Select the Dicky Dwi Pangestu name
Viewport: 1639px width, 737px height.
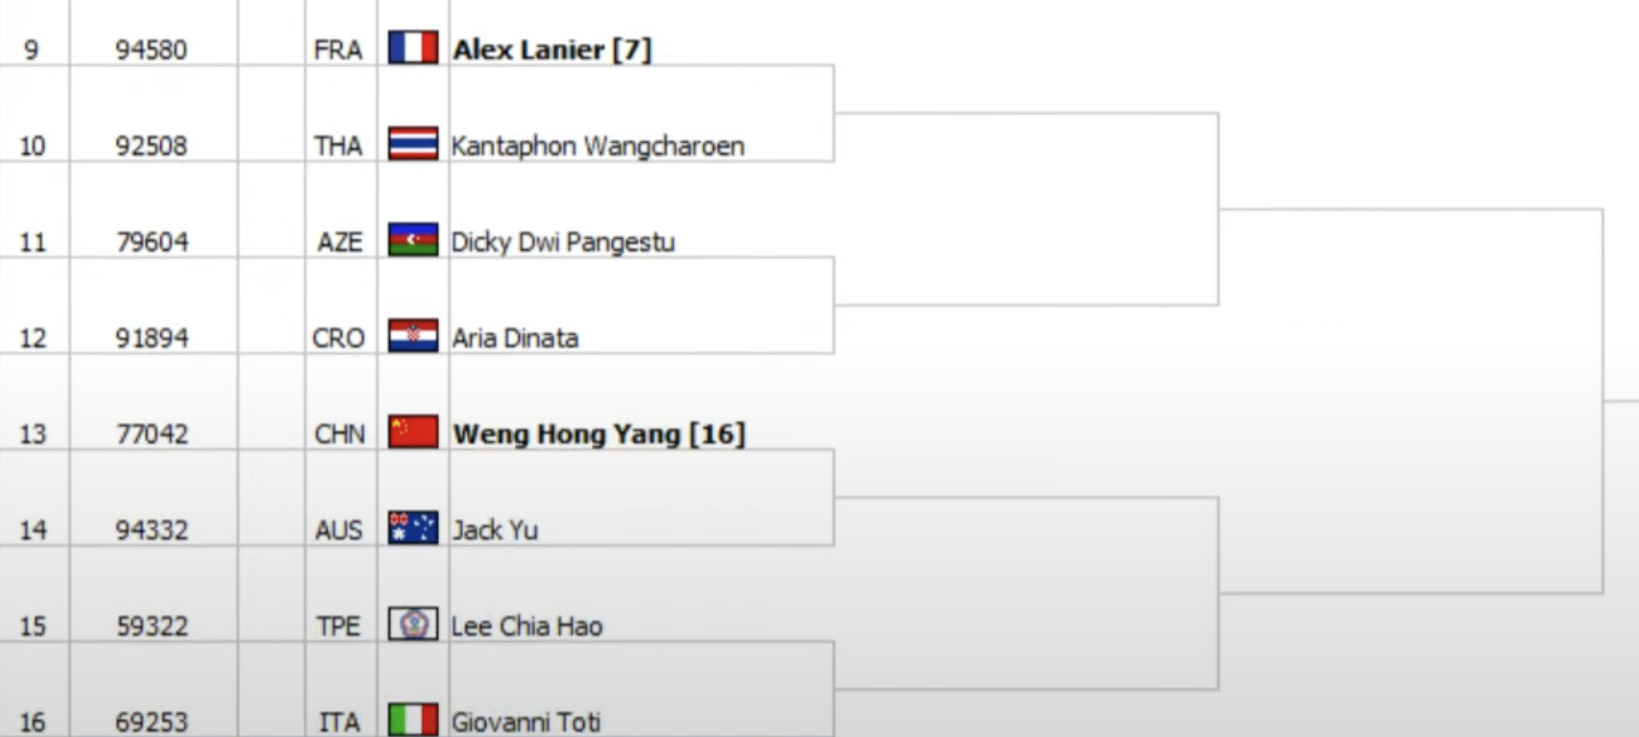(563, 242)
